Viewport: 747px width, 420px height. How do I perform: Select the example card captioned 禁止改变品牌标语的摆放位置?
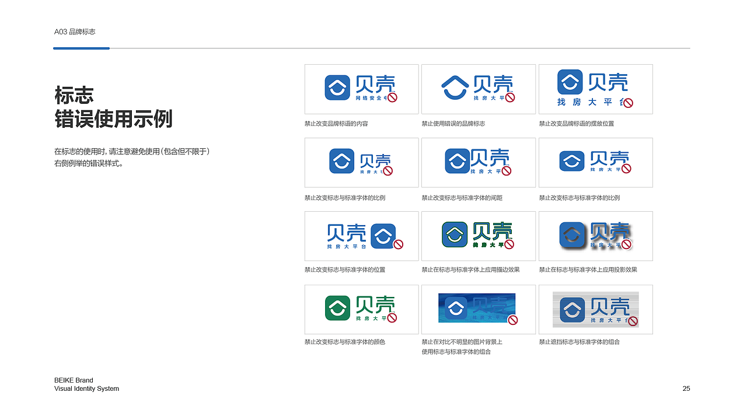tap(596, 89)
